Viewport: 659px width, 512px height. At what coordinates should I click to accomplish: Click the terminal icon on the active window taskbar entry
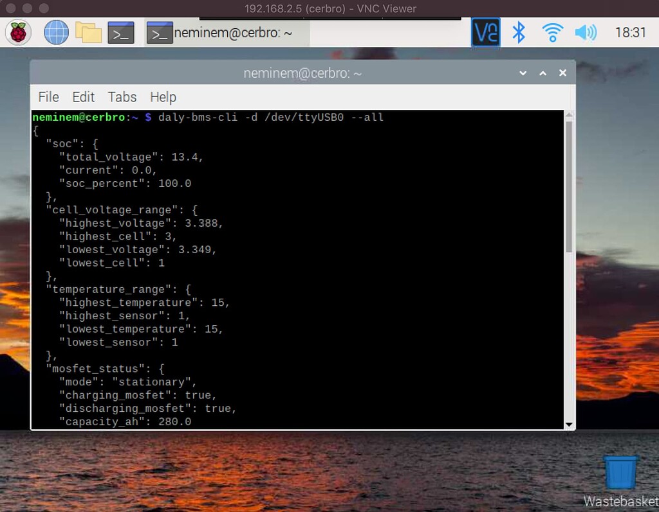tap(160, 31)
